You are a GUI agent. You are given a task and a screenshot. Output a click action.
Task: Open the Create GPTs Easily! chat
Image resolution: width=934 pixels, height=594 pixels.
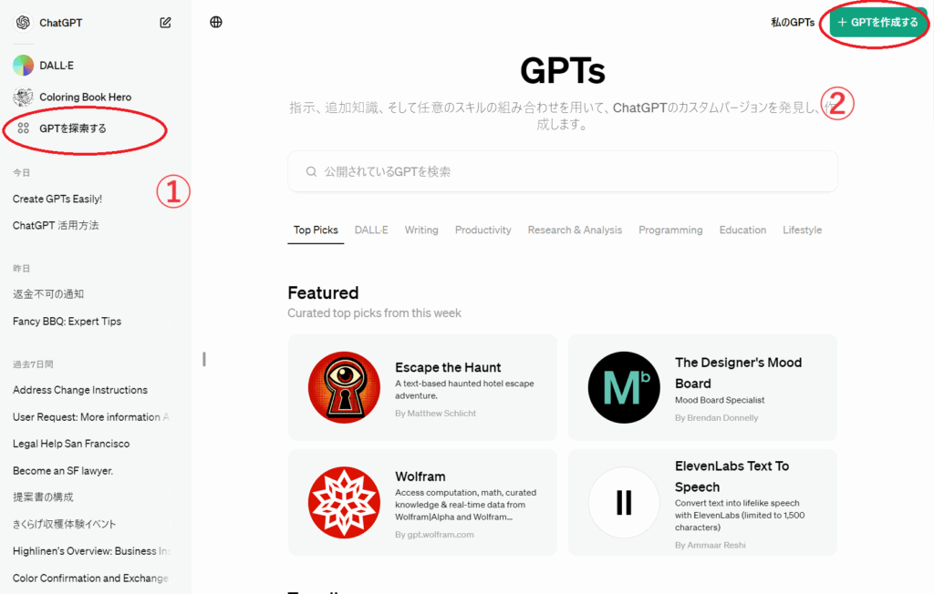tap(57, 199)
